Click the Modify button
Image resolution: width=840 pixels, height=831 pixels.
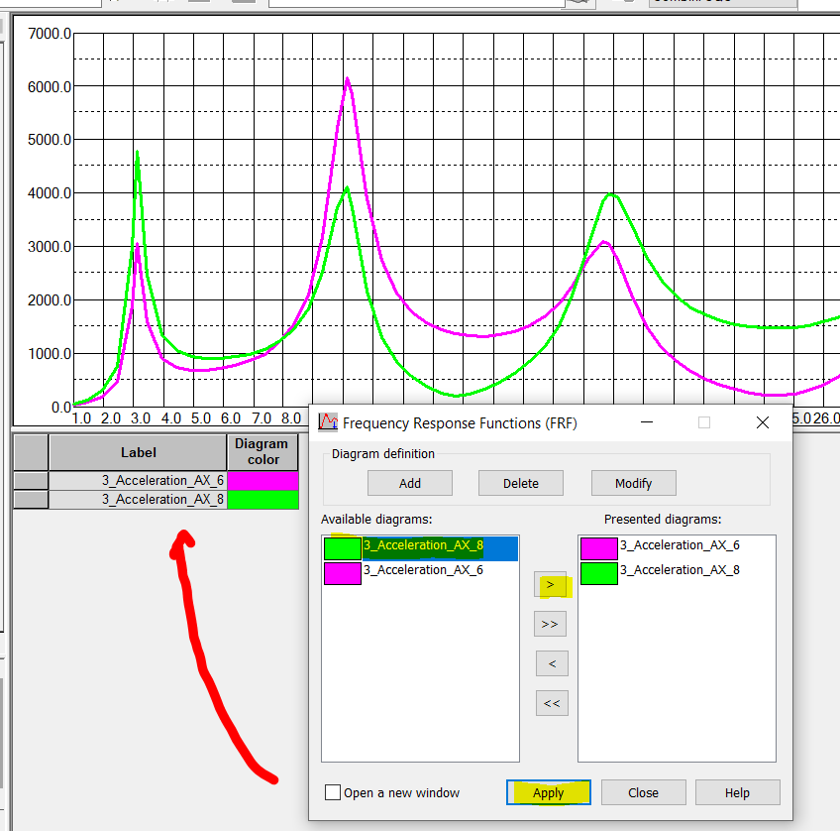633,483
